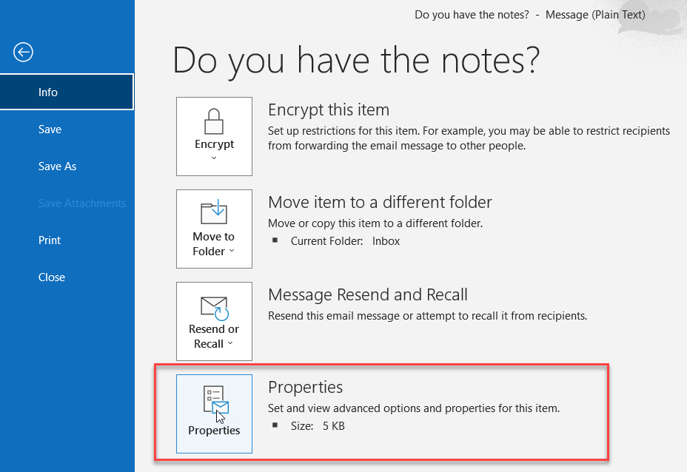Screen dimensions: 687x472
Task: Click the Properties checklist envelope icon
Action: click(x=215, y=401)
